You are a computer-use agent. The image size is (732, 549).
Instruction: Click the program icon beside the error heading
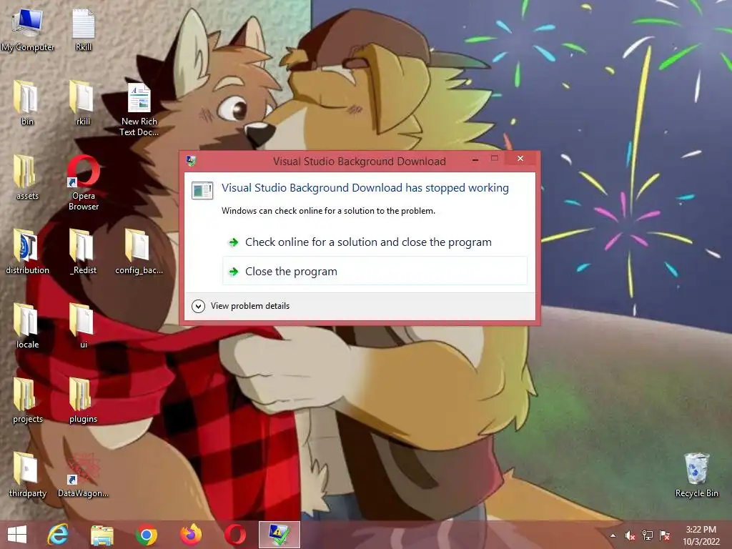pos(202,190)
